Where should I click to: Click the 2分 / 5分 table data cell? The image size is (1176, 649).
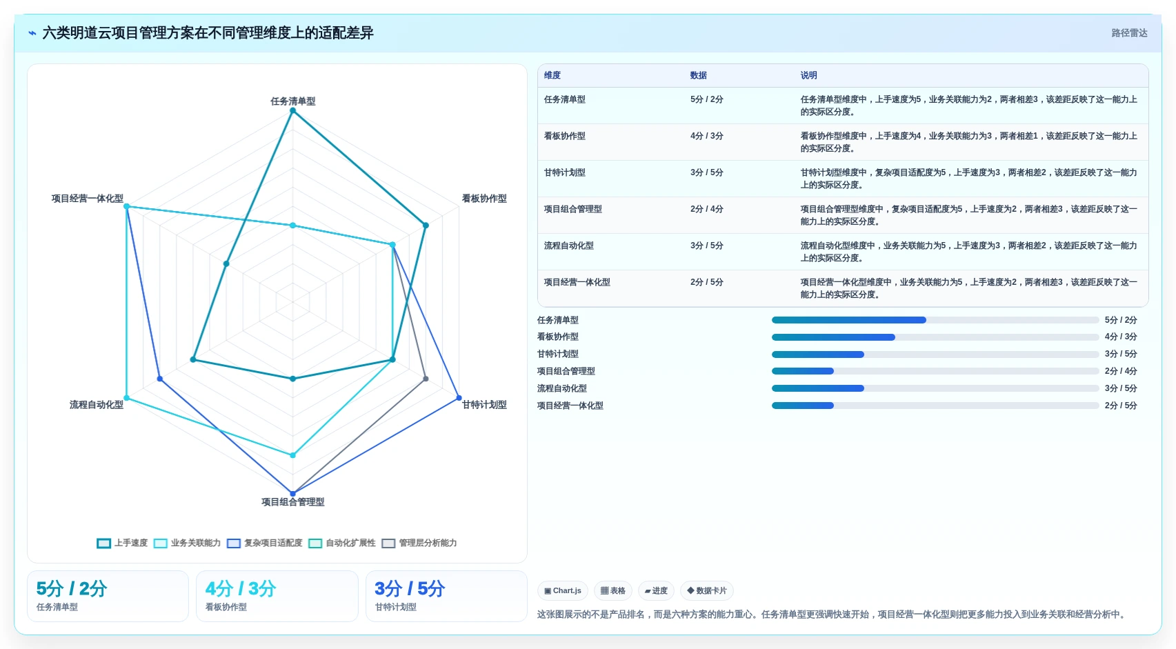707,282
